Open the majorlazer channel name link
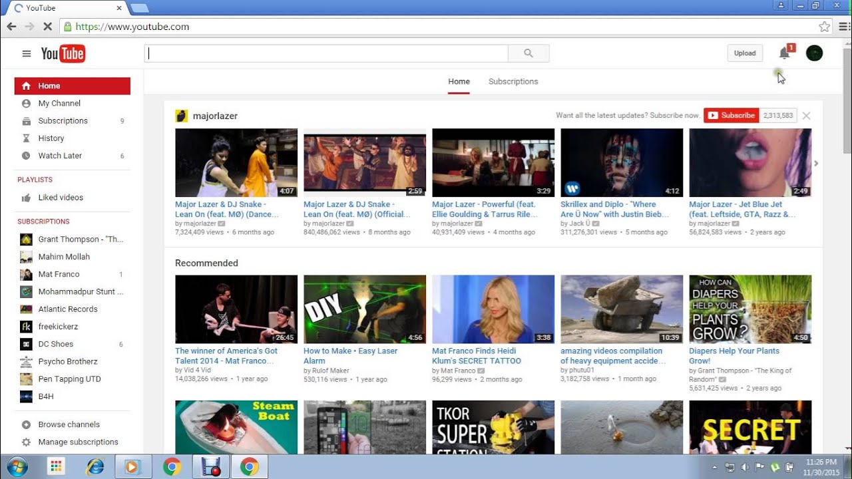The width and height of the screenshot is (852, 479). tap(215, 116)
